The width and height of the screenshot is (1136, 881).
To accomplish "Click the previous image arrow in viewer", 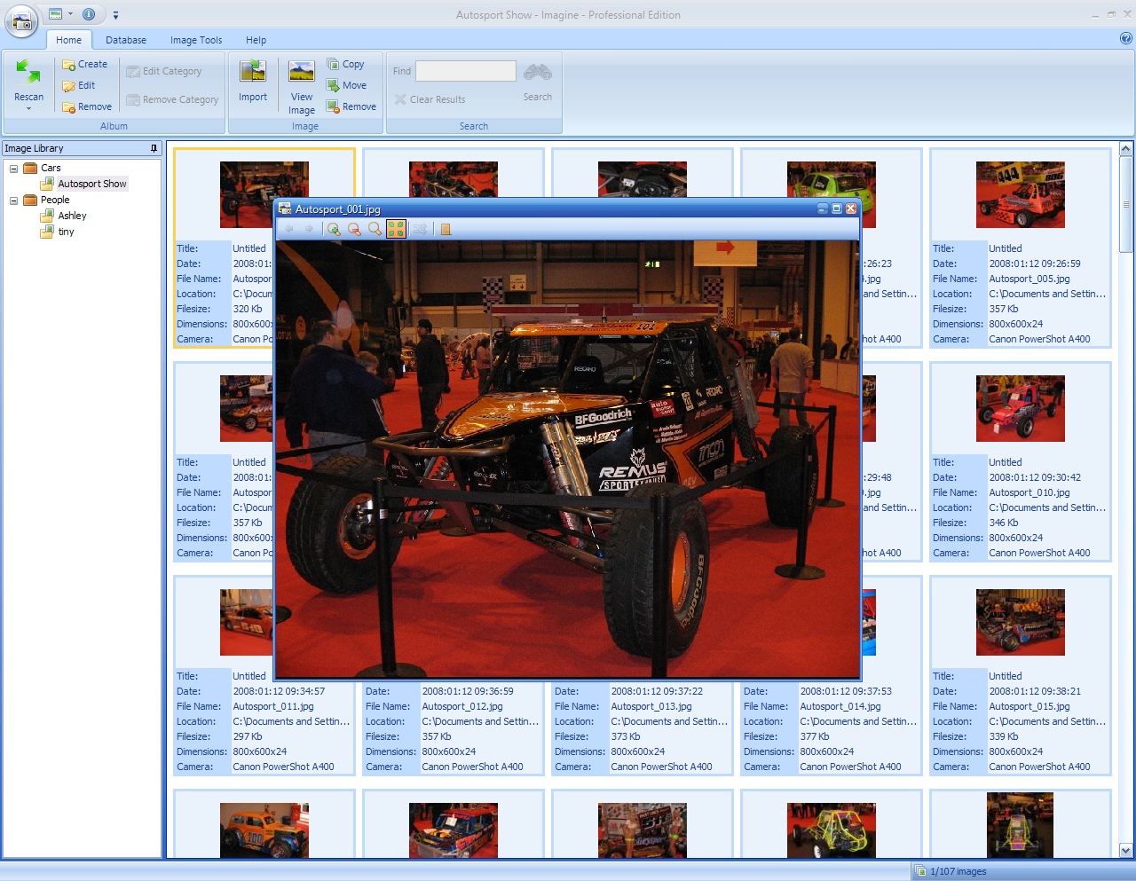I will 289,229.
